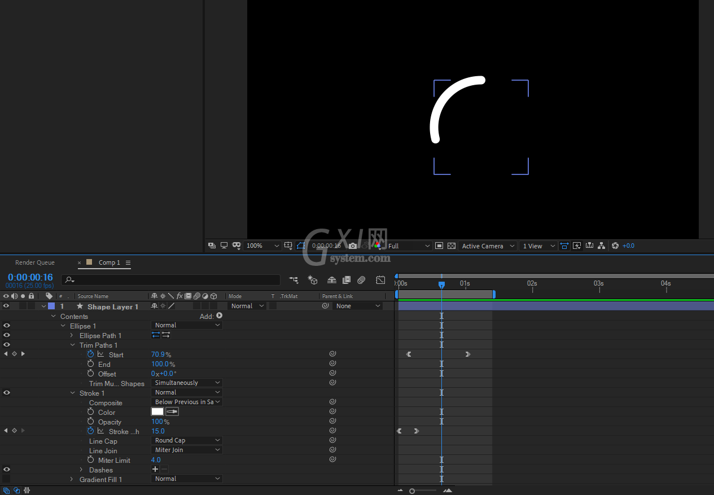
Task: Click Start property expression pick whip
Action: (x=332, y=354)
